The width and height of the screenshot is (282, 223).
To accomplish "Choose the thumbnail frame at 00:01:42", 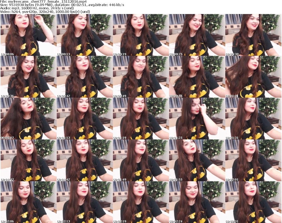I will coord(85,160).
